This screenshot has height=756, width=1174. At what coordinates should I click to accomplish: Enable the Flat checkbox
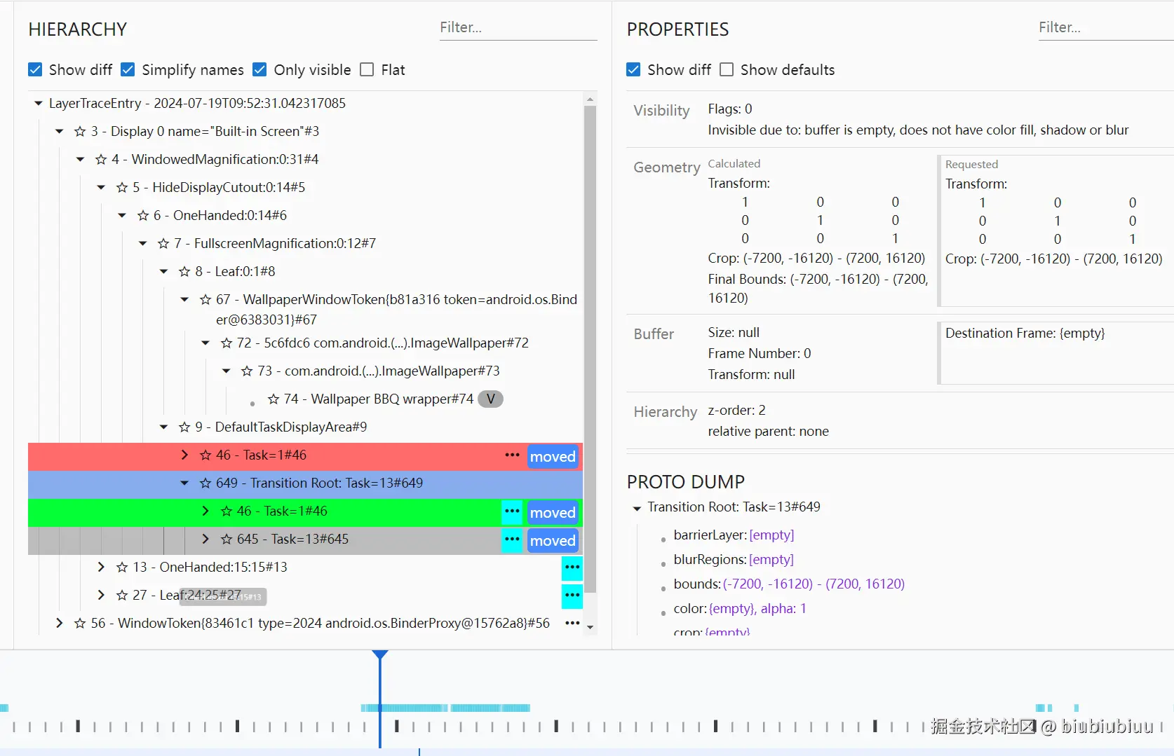click(x=367, y=69)
